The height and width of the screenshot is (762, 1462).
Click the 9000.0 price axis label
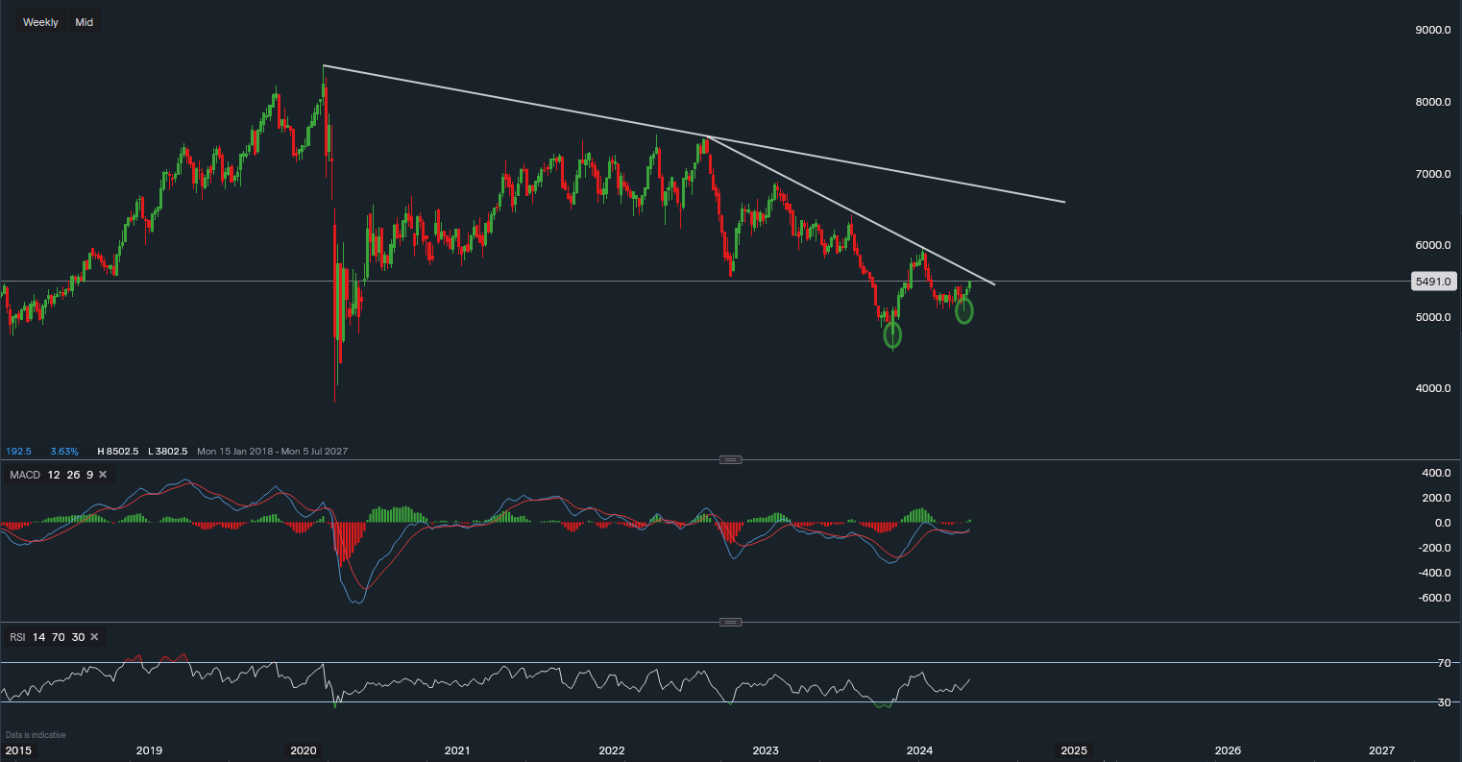pyautogui.click(x=1431, y=31)
